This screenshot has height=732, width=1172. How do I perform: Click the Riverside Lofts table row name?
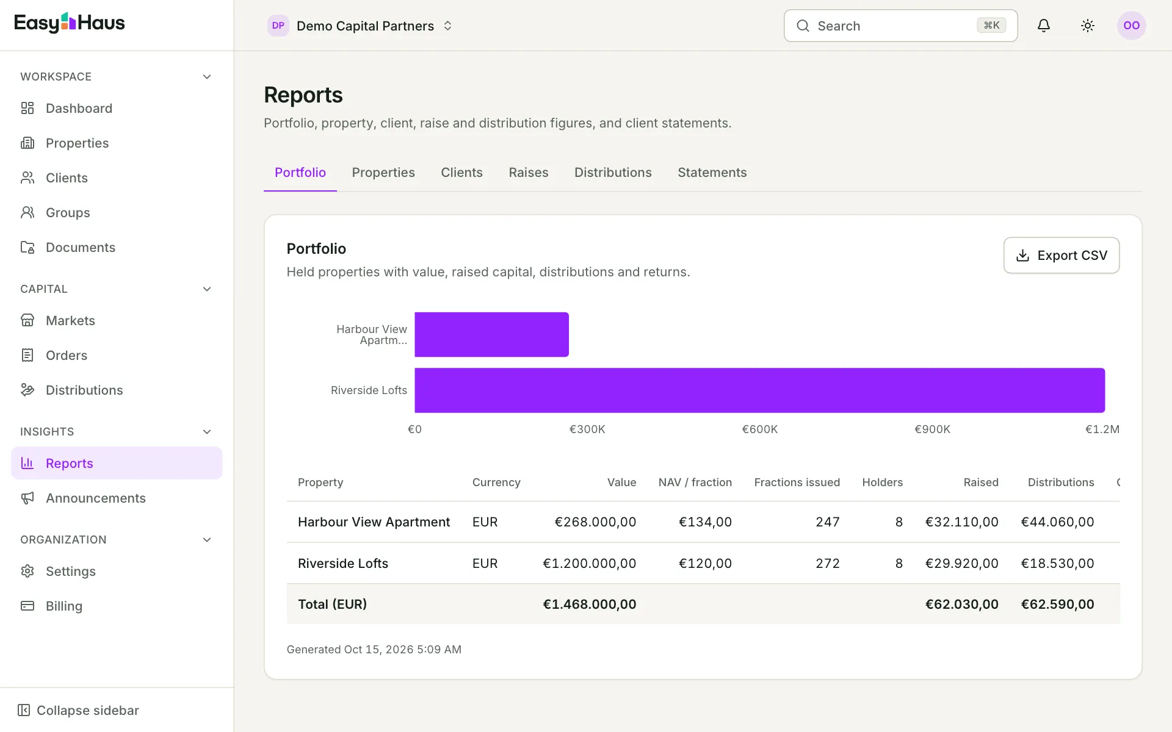343,564
